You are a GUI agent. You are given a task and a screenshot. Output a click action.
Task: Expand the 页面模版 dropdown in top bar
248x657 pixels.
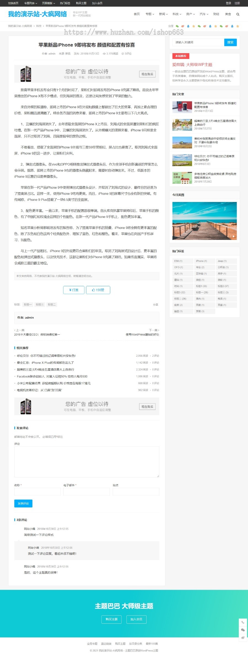(48, 3)
